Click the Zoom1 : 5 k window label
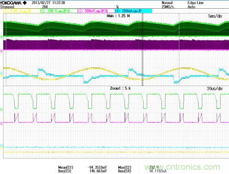Screen dimensions: 229x174 click(120, 88)
